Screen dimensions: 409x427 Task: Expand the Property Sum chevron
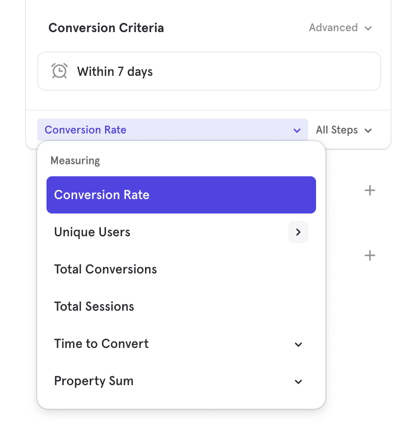click(298, 381)
